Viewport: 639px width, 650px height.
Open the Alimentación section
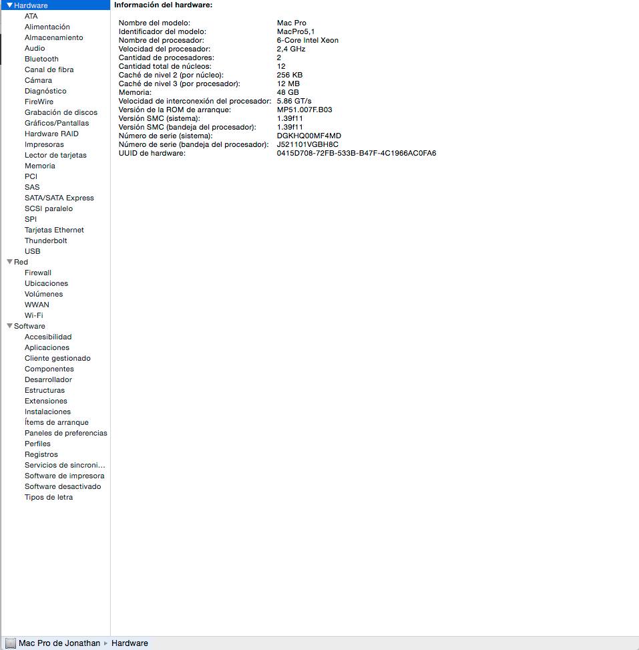[x=47, y=27]
